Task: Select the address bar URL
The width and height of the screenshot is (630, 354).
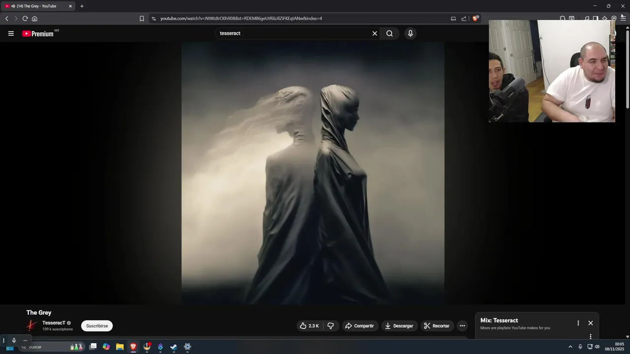Action: 241,19
